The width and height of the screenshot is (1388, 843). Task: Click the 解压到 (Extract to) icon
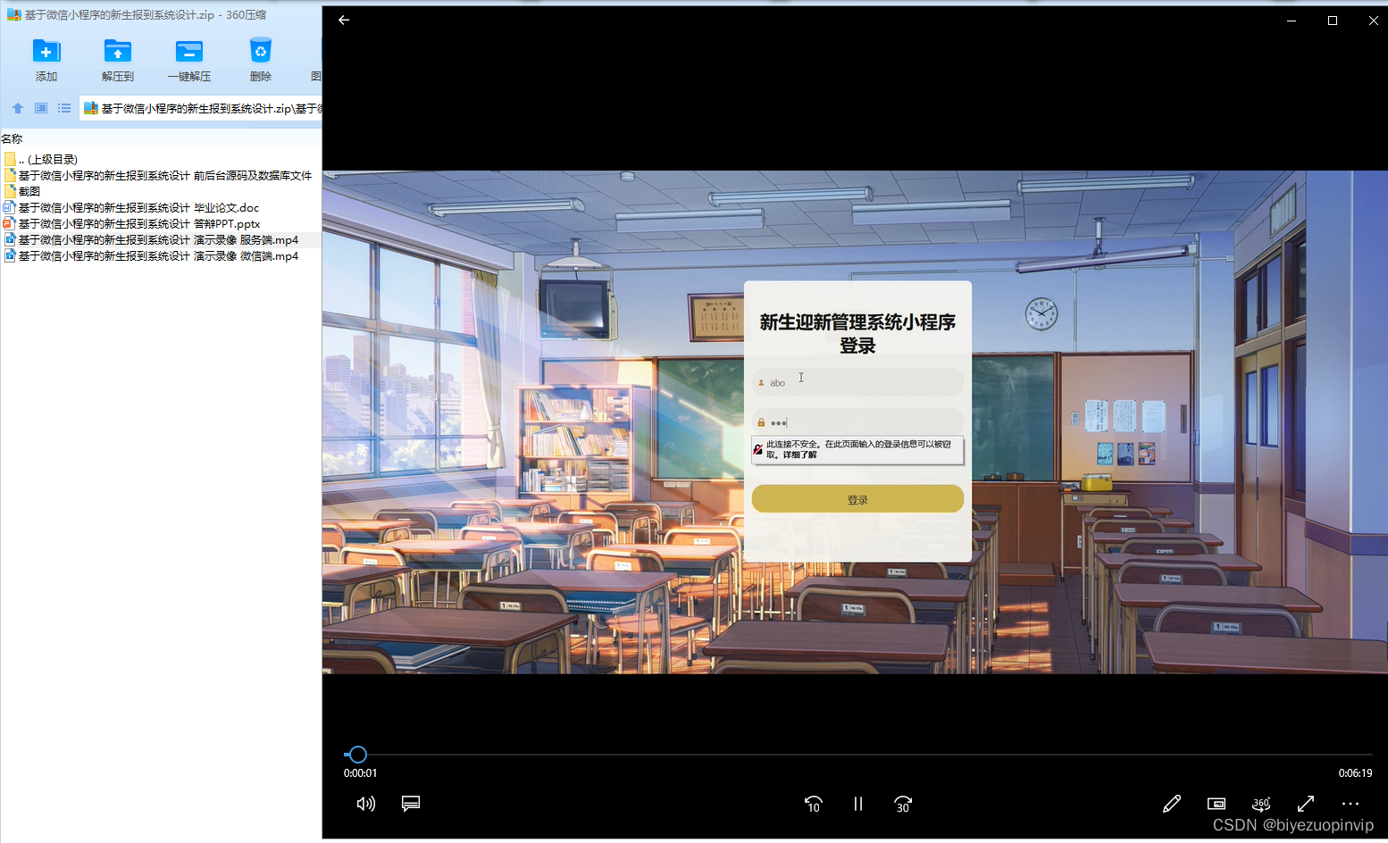pyautogui.click(x=117, y=51)
